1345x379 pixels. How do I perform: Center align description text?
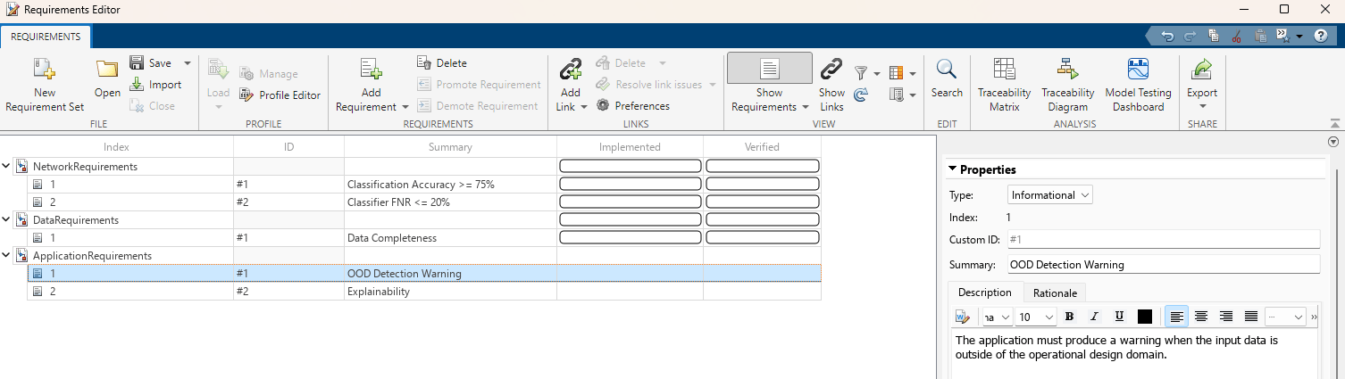pos(1201,317)
